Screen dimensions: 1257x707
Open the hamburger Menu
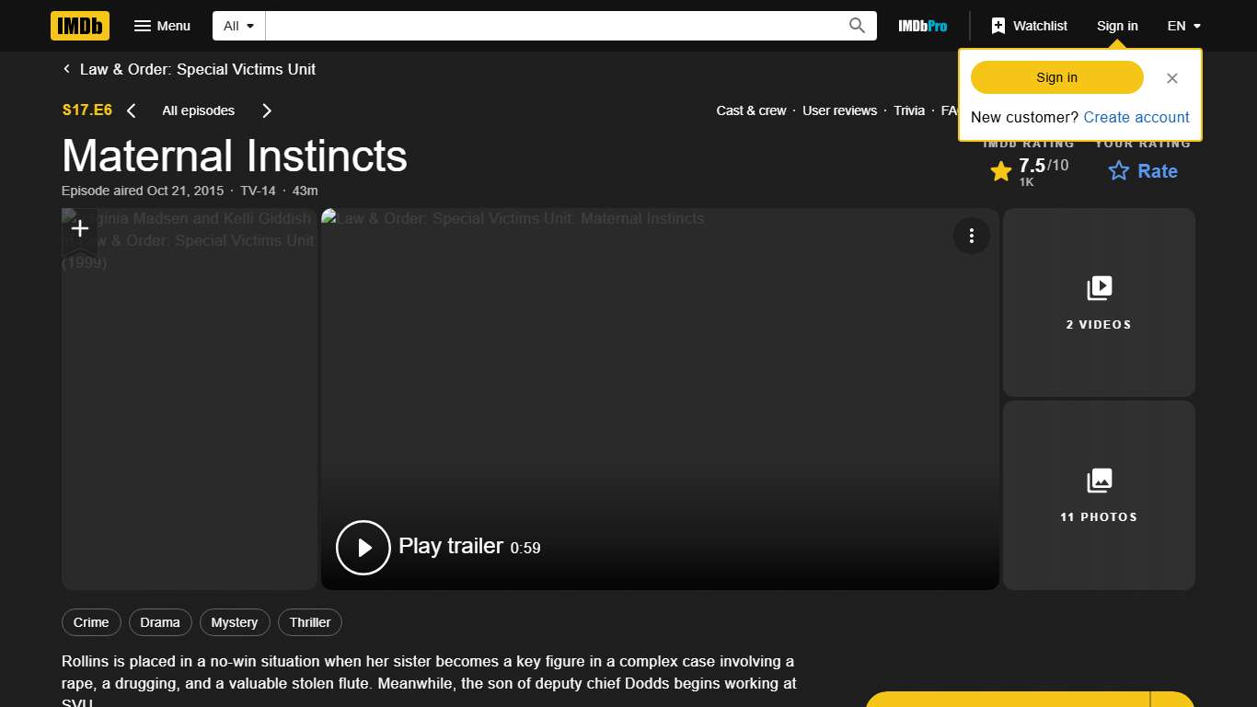(x=162, y=26)
